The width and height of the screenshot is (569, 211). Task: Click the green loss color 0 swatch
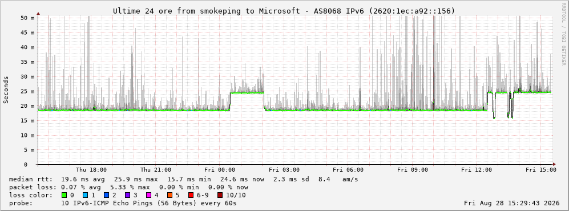[x=64, y=195]
